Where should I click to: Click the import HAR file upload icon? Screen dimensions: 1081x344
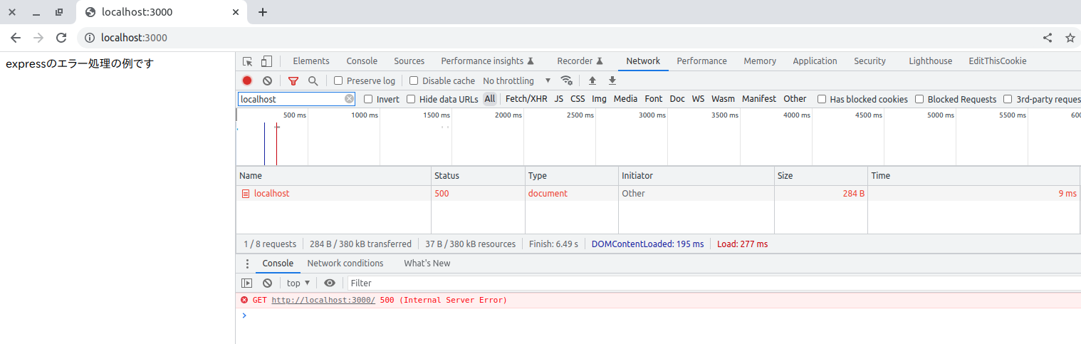(592, 81)
